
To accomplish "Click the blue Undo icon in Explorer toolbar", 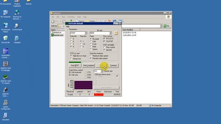I will coord(115,21).
